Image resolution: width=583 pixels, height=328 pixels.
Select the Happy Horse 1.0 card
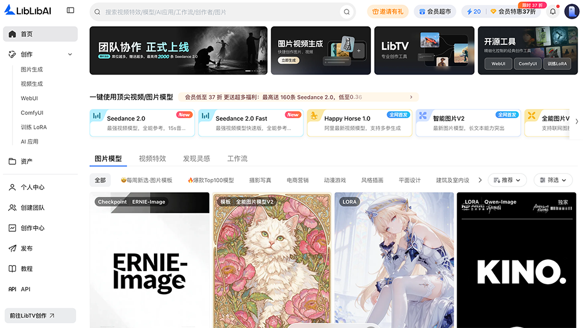(360, 123)
